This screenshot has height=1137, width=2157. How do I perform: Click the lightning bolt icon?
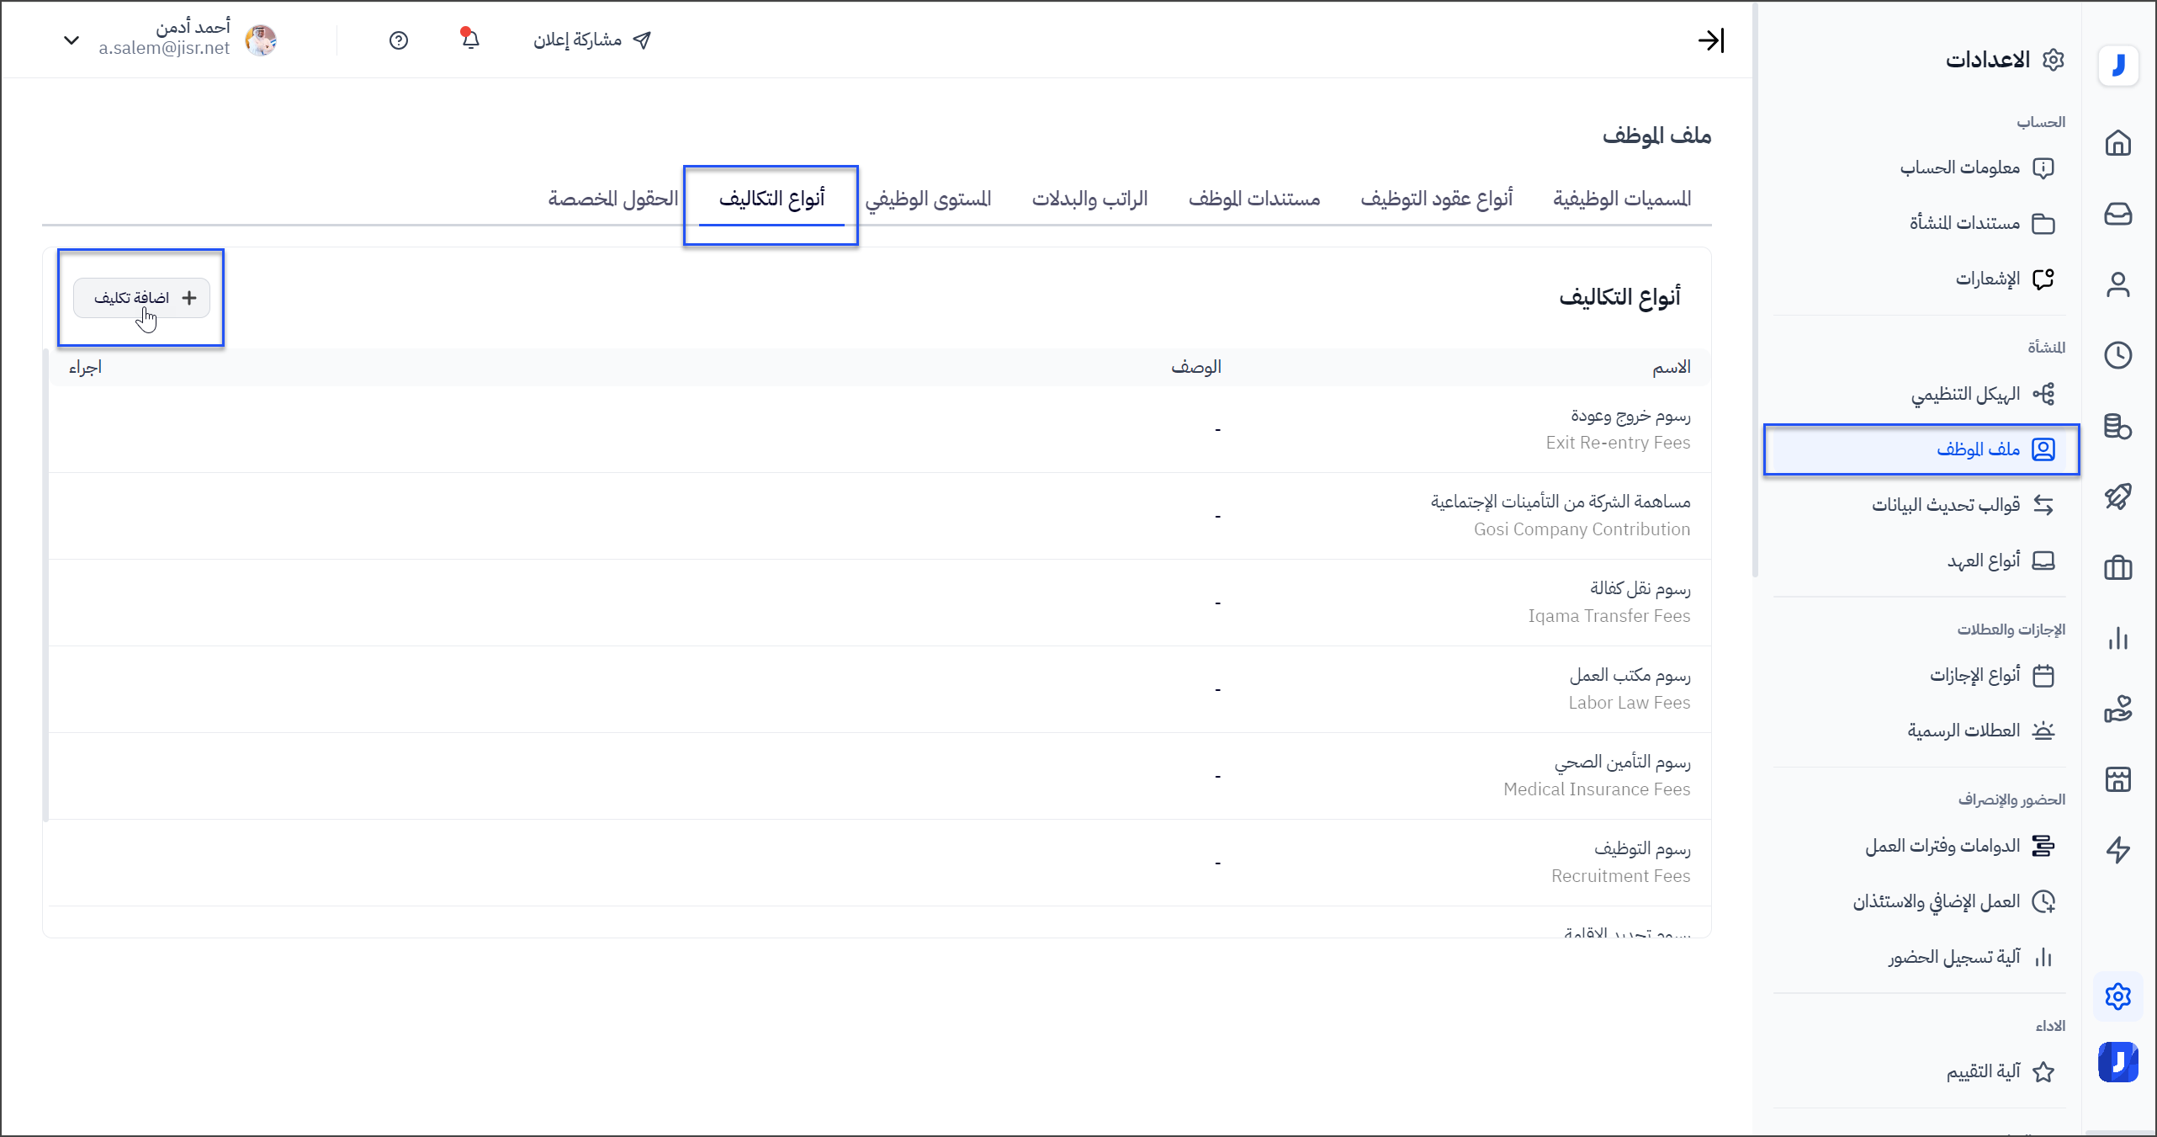coord(2117,850)
